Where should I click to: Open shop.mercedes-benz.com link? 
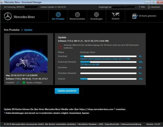tap(96, 109)
